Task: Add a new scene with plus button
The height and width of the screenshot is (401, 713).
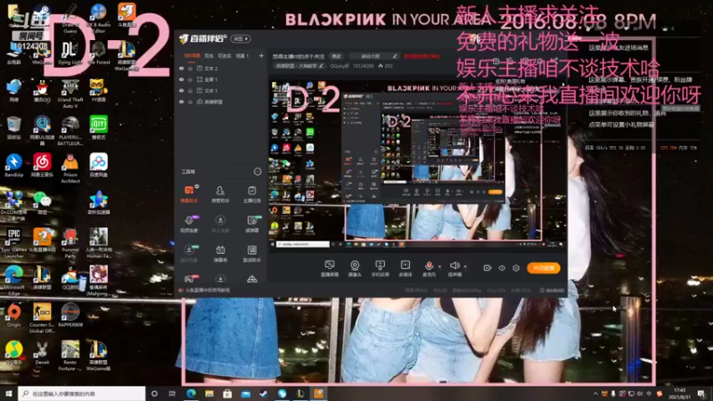Action: tap(261, 56)
